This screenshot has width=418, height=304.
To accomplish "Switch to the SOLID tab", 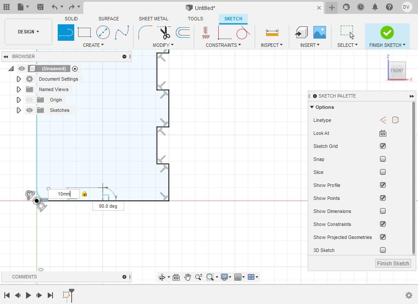I will pos(71,19).
